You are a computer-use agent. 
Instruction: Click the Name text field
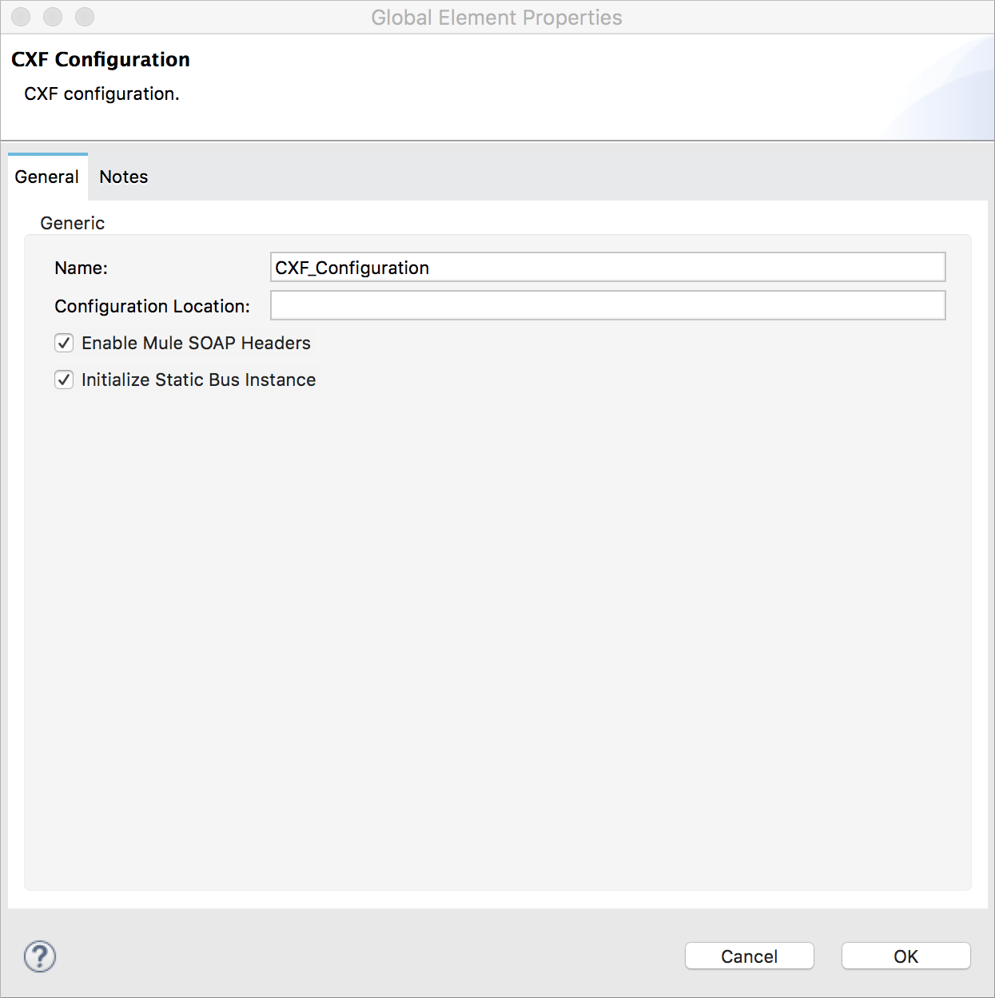click(x=607, y=267)
